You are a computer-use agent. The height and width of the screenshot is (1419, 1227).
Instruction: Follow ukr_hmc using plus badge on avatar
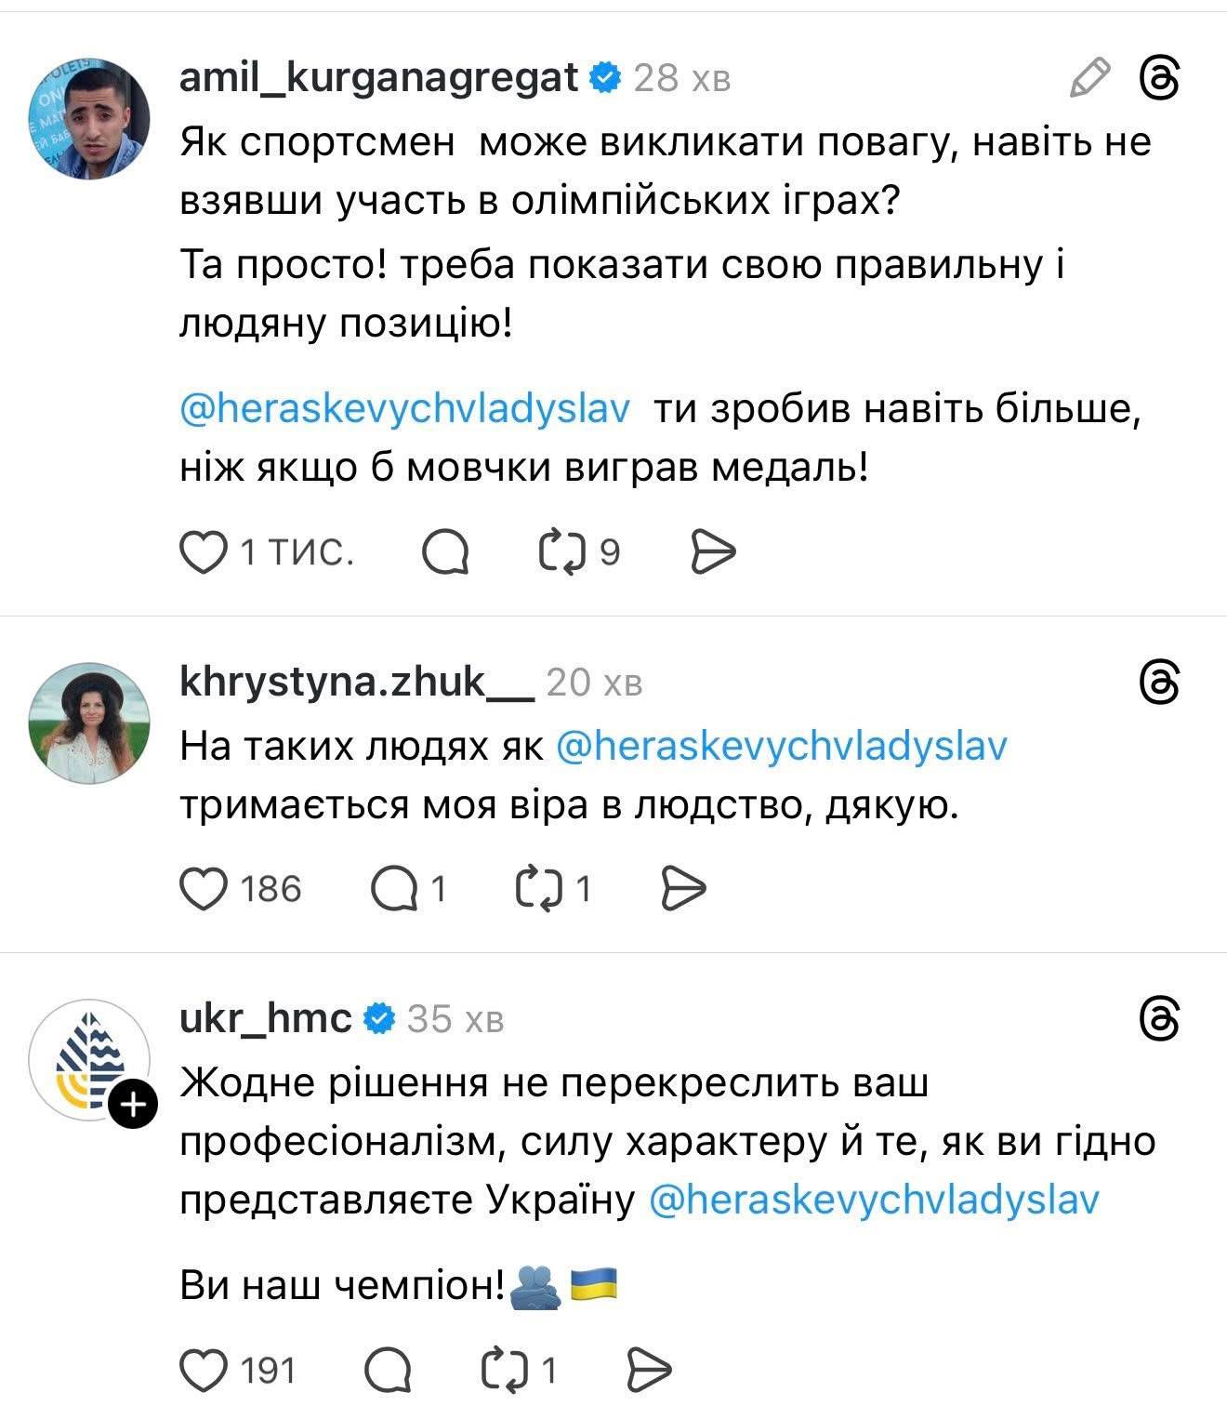(x=133, y=1105)
